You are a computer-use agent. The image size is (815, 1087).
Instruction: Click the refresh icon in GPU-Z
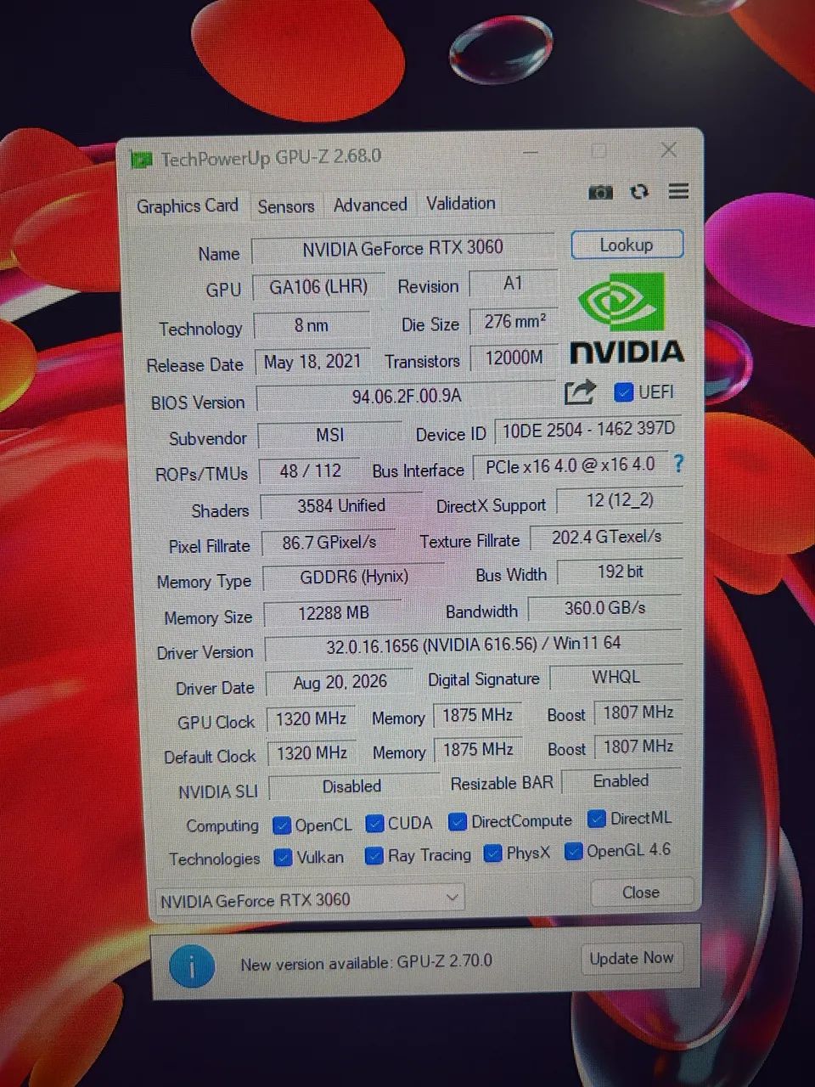[639, 192]
